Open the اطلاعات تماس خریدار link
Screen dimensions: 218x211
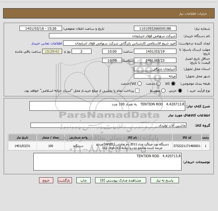coord(47,43)
